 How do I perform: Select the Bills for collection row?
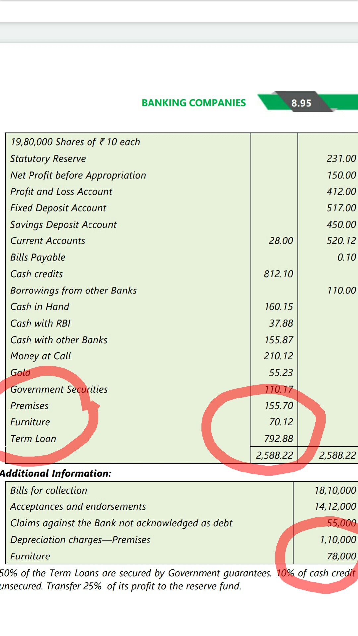(48, 490)
